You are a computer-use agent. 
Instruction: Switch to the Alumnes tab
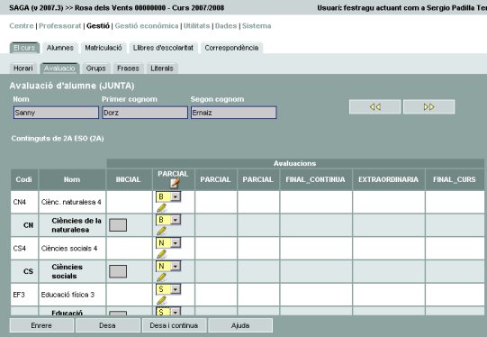[60, 48]
